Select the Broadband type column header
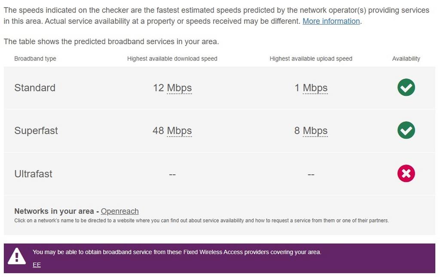This screenshot has height=277, width=440. tap(35, 58)
